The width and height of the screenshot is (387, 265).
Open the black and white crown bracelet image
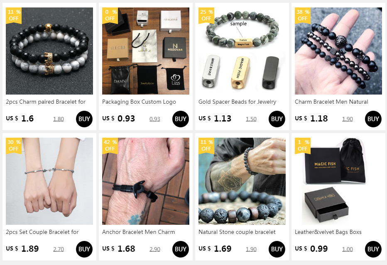(x=49, y=51)
